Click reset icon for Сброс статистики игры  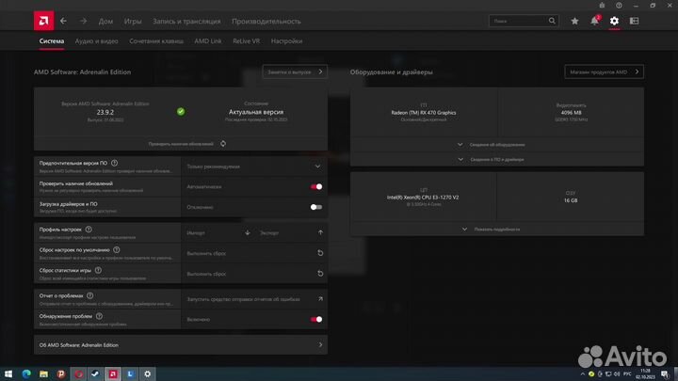(320, 274)
